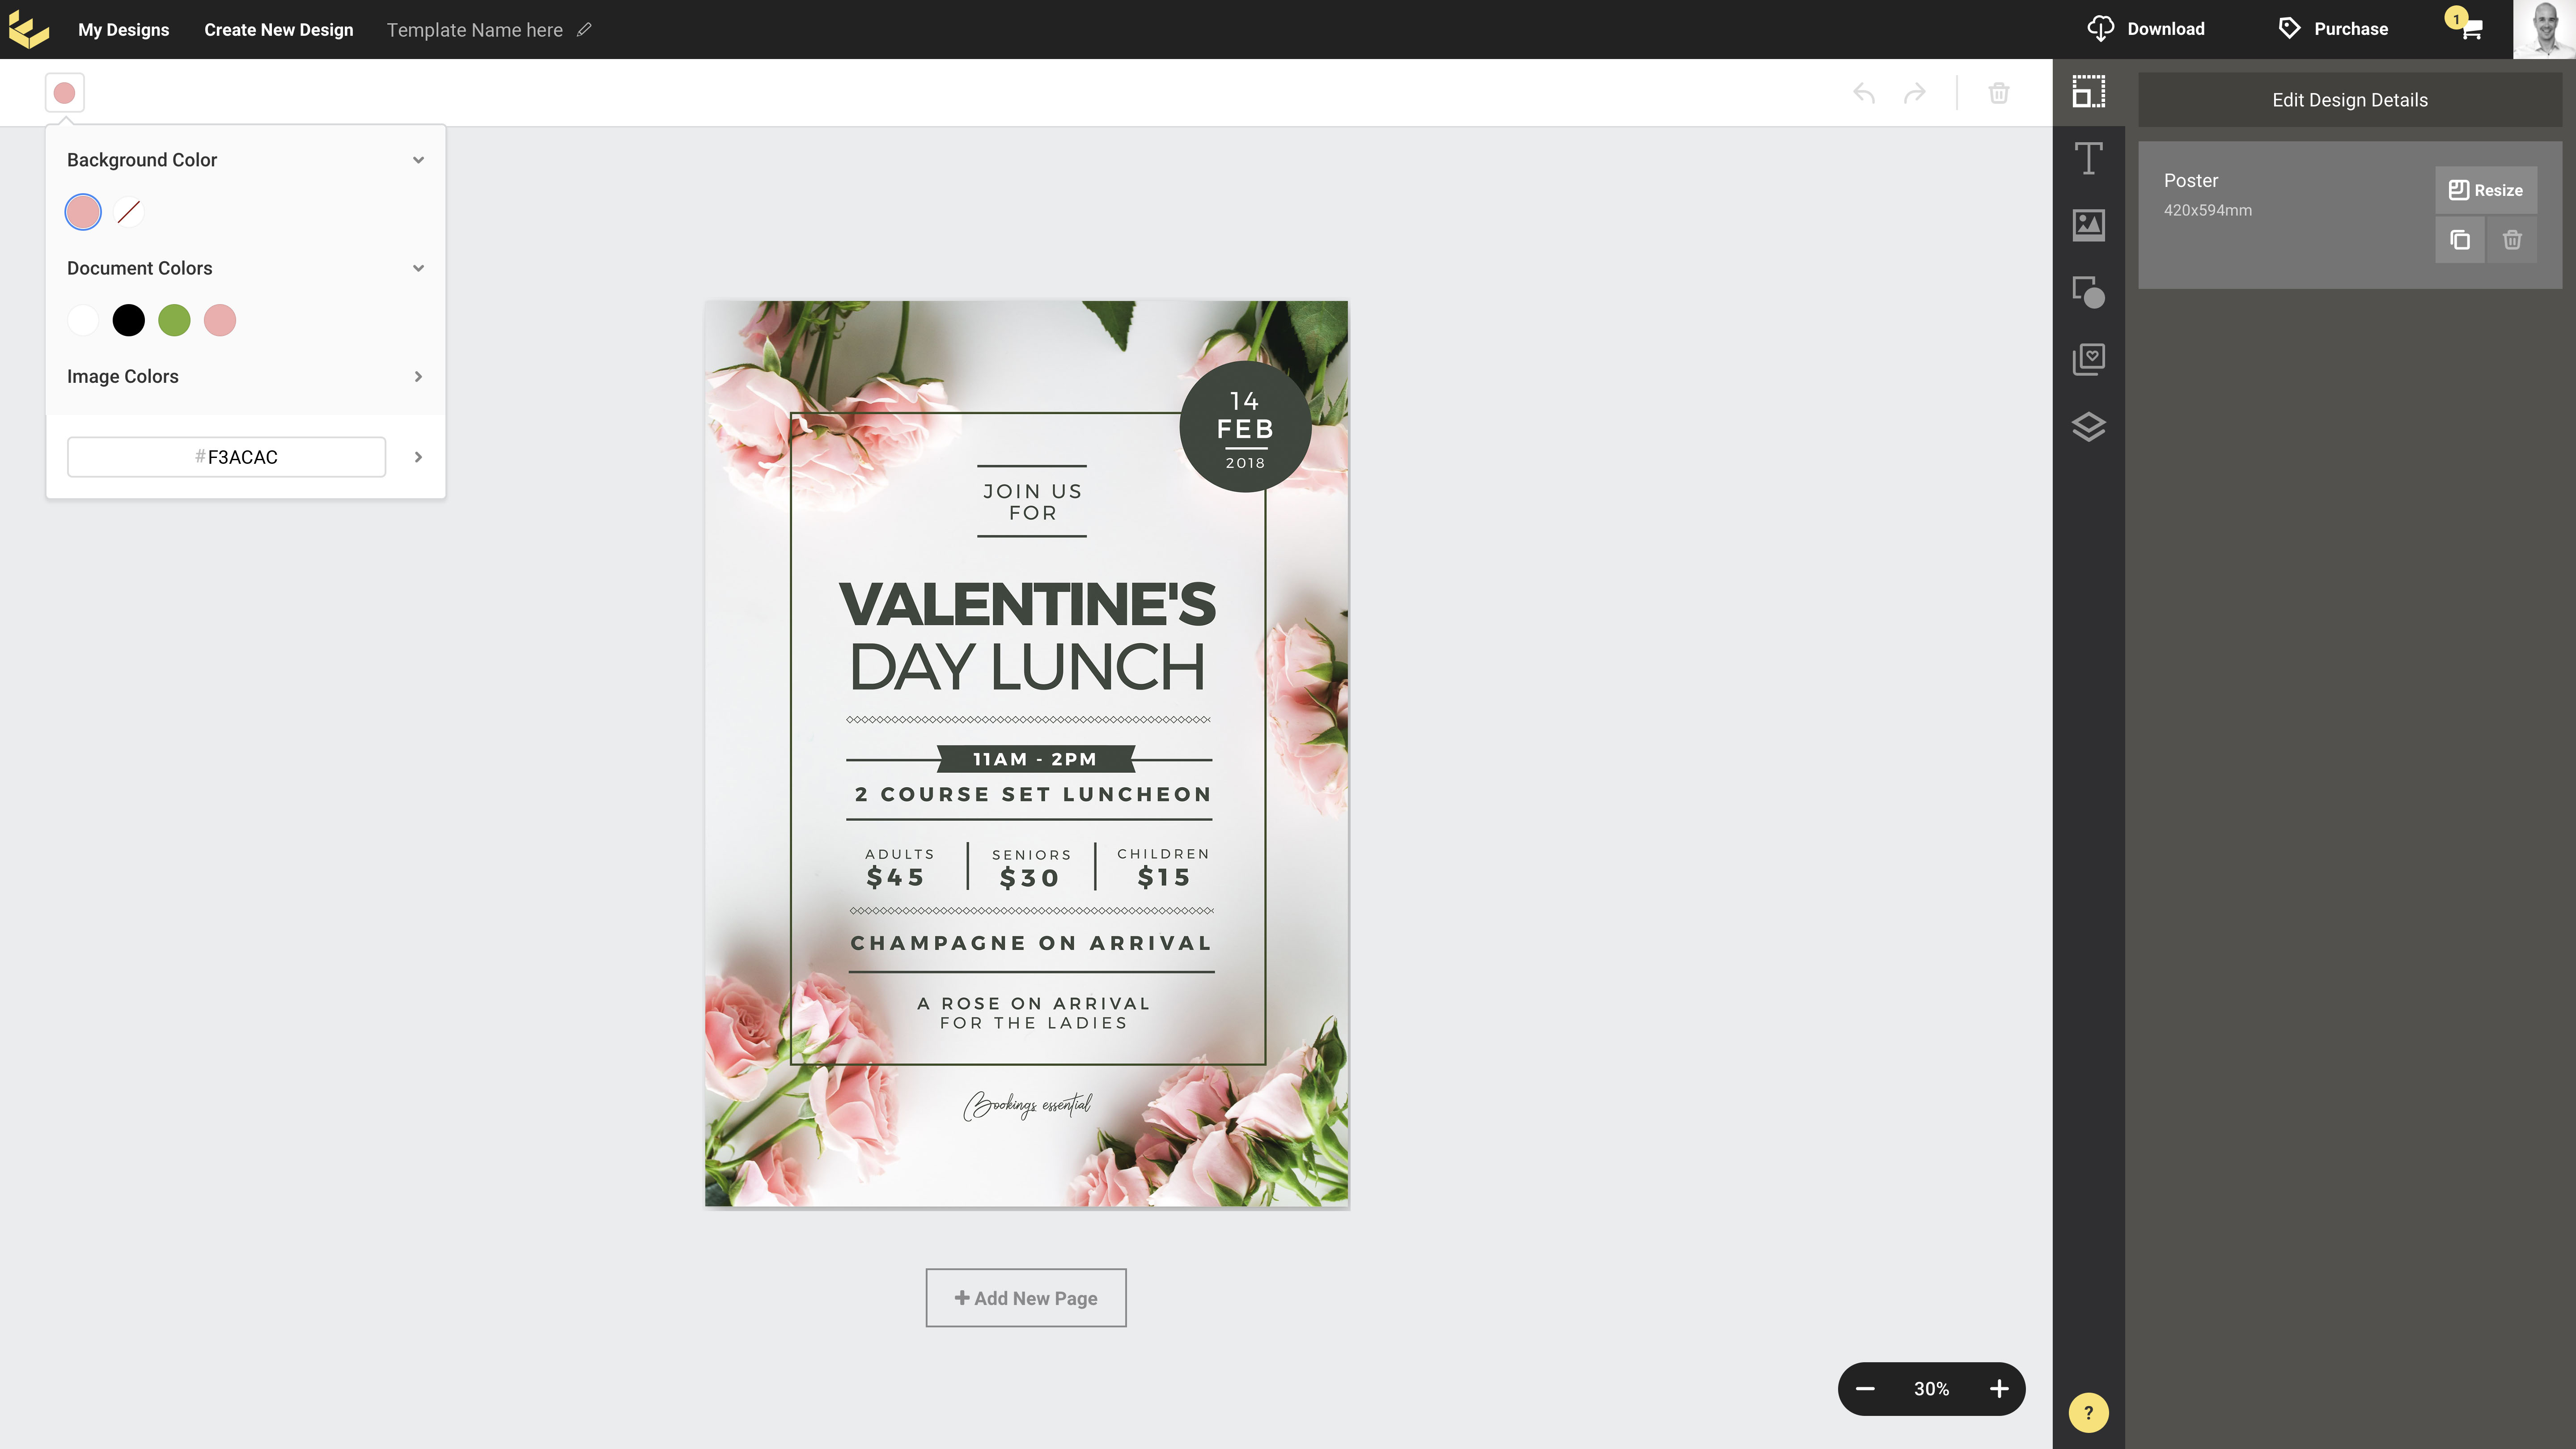Click the hex color input field
Image resolution: width=2576 pixels, height=1449 pixels.
[226, 457]
